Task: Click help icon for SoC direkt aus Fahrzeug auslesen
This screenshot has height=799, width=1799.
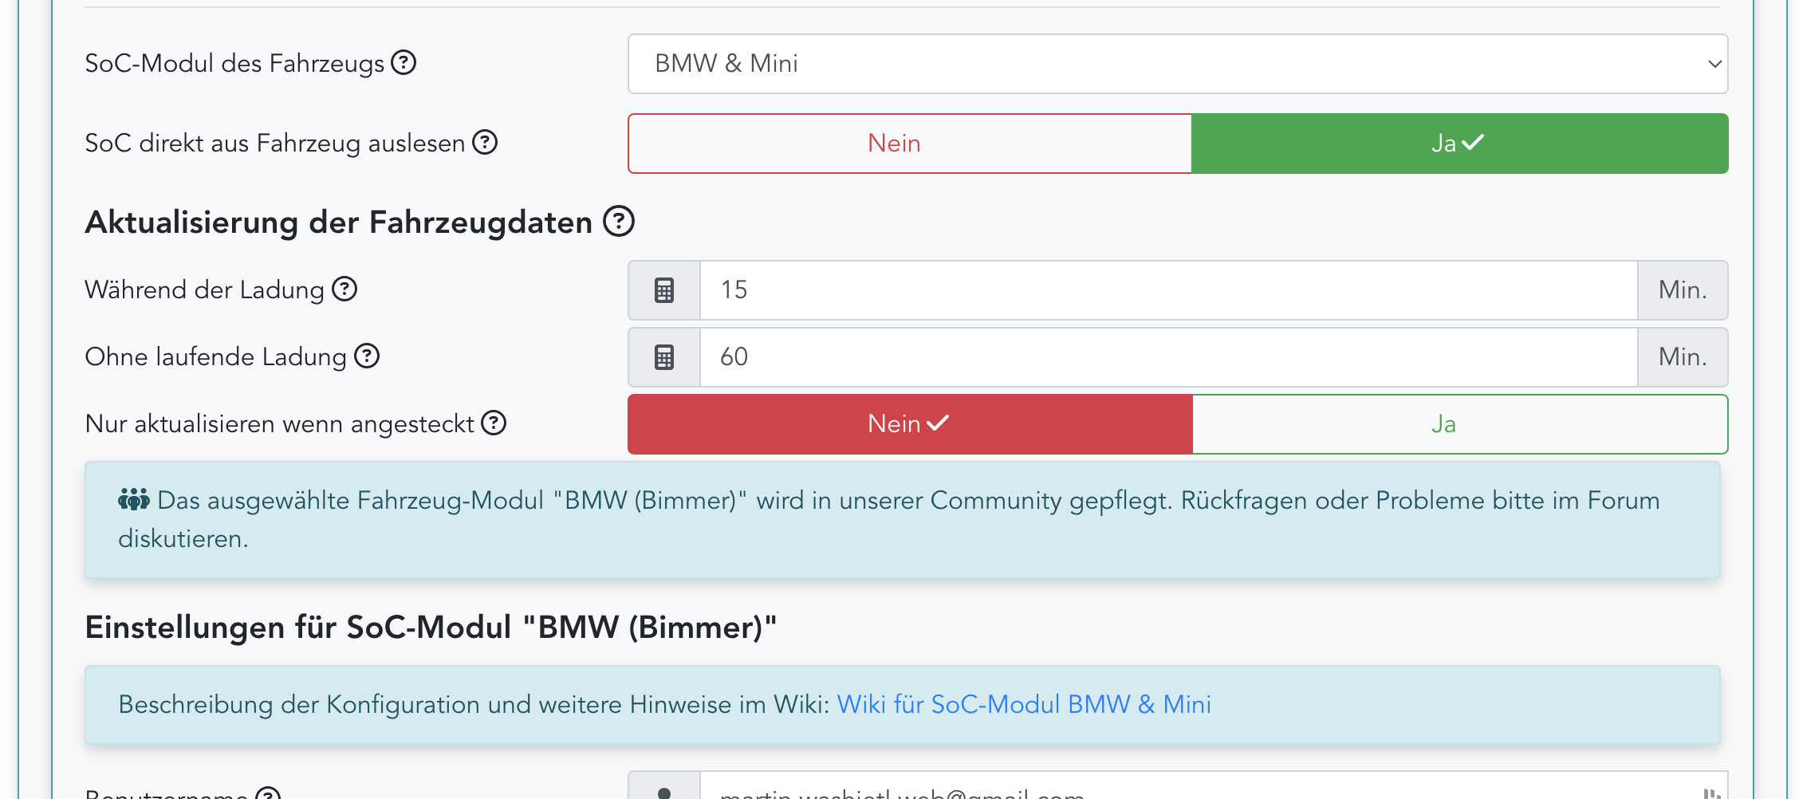Action: (485, 142)
